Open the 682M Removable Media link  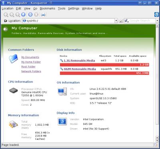coord(80,69)
